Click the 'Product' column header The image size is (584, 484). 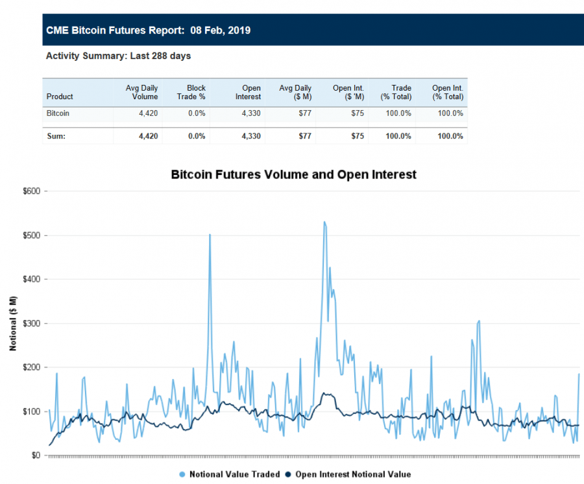click(60, 97)
